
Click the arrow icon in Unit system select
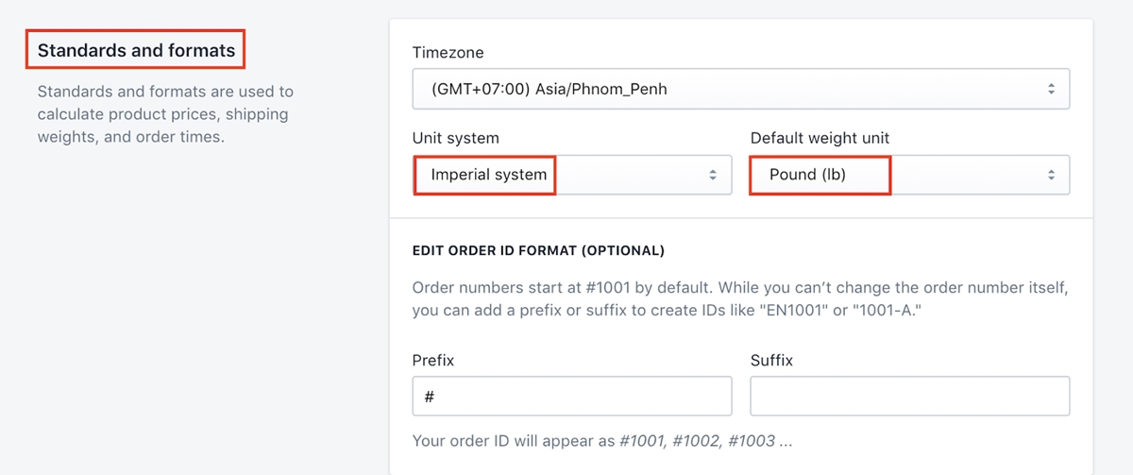point(713,176)
